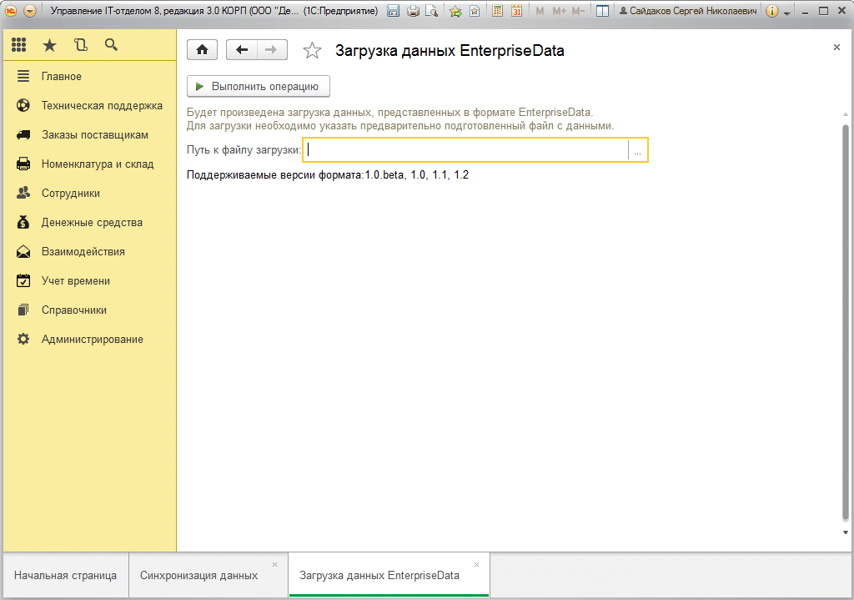Click user name Сайдаков Сергей Николаевич
This screenshot has height=600, width=854.
(x=688, y=11)
